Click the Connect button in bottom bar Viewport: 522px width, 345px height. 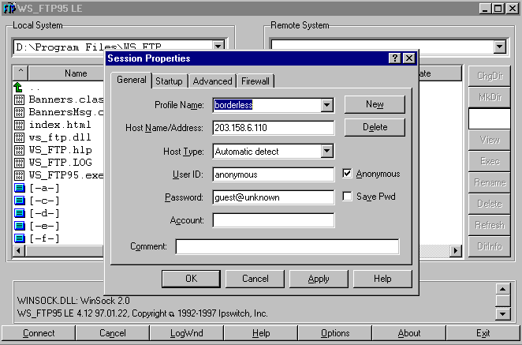click(39, 333)
